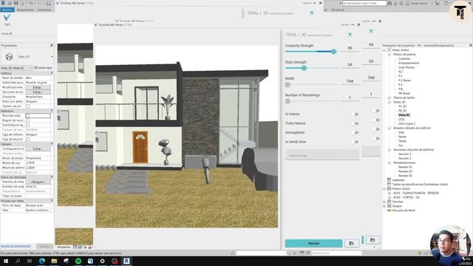Open the output folder icon next to Render

(x=352, y=243)
